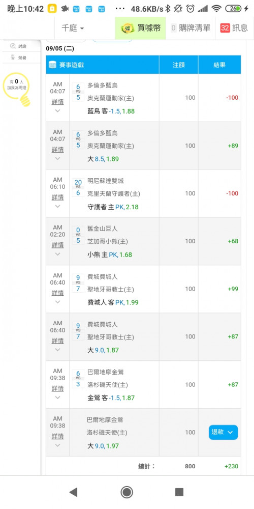Expand the 退款 refund dropdown button

pyautogui.click(x=223, y=432)
